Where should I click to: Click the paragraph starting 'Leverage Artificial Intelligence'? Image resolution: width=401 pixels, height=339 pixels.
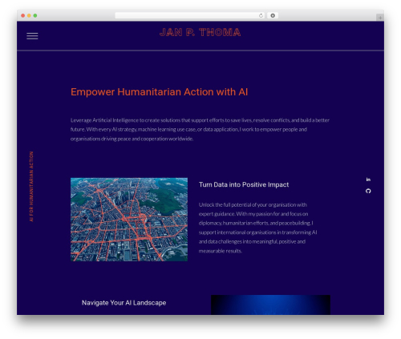pyautogui.click(x=200, y=129)
